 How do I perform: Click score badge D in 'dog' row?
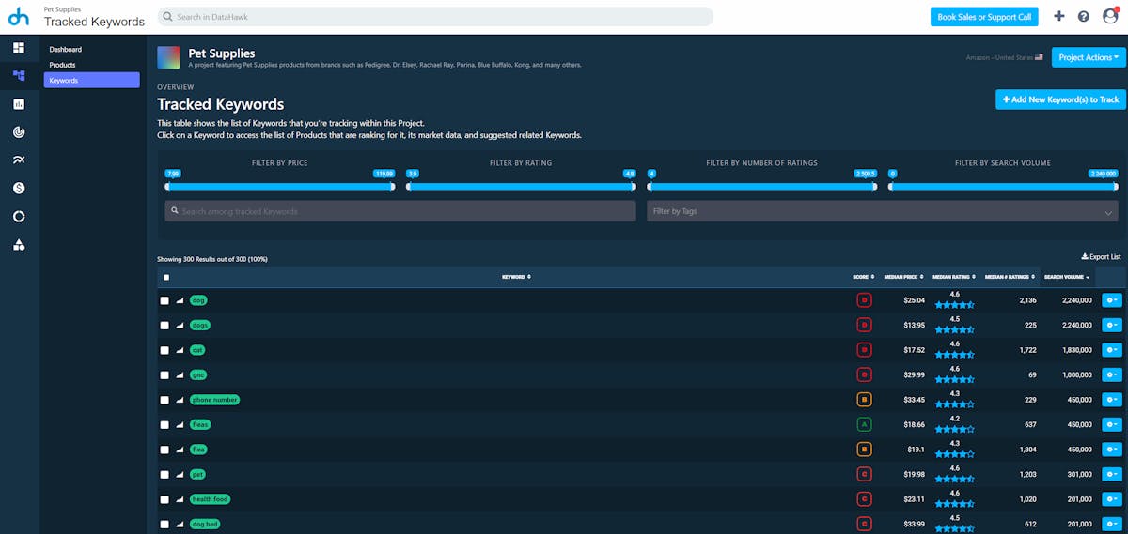pyautogui.click(x=864, y=300)
